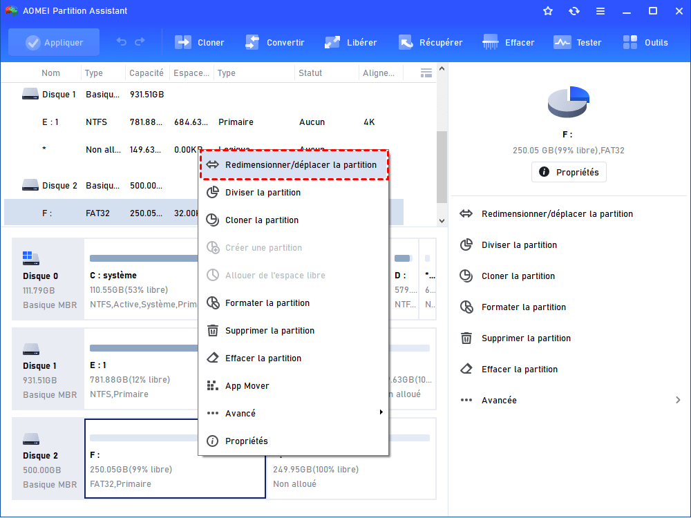Select Disque 0 in the disk map

pyautogui.click(x=48, y=279)
